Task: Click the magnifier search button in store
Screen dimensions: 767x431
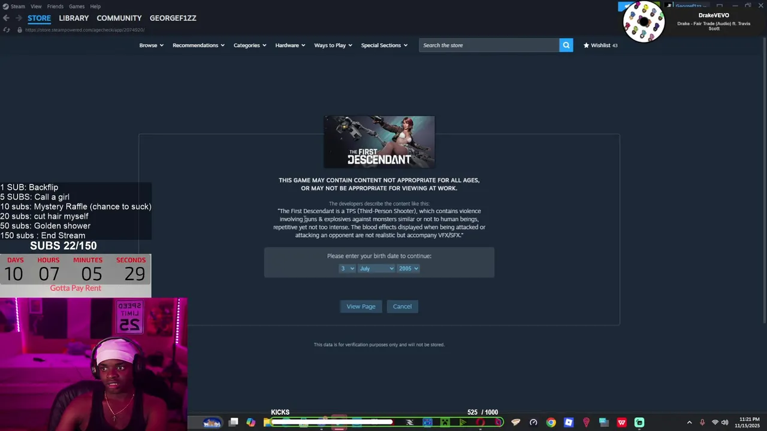Action: click(566, 45)
